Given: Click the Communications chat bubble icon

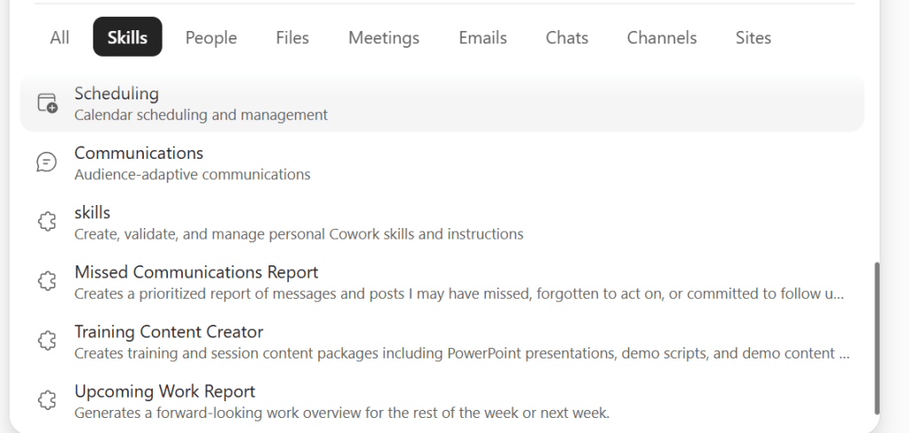Looking at the screenshot, I should [x=47, y=162].
